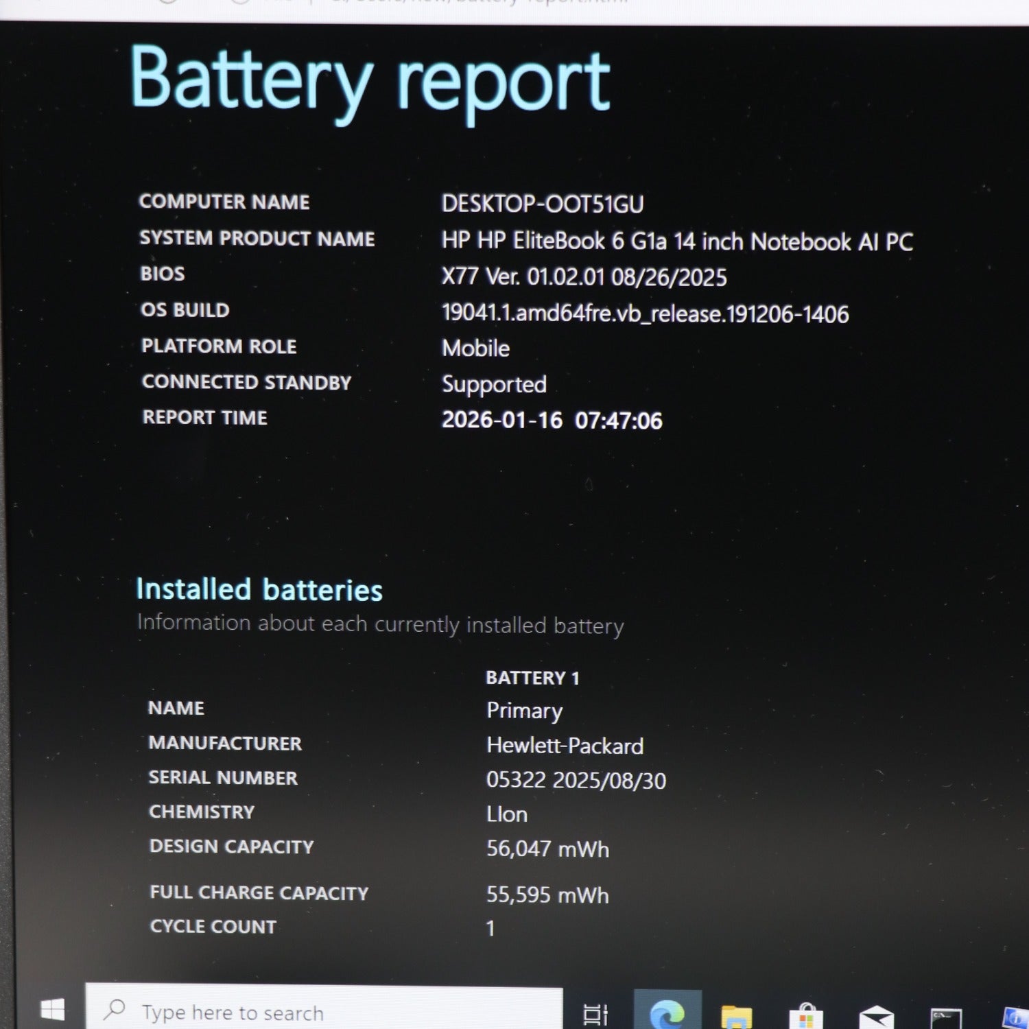Click the HP EliteBook product name value
The width and height of the screenshot is (1029, 1029).
(676, 241)
